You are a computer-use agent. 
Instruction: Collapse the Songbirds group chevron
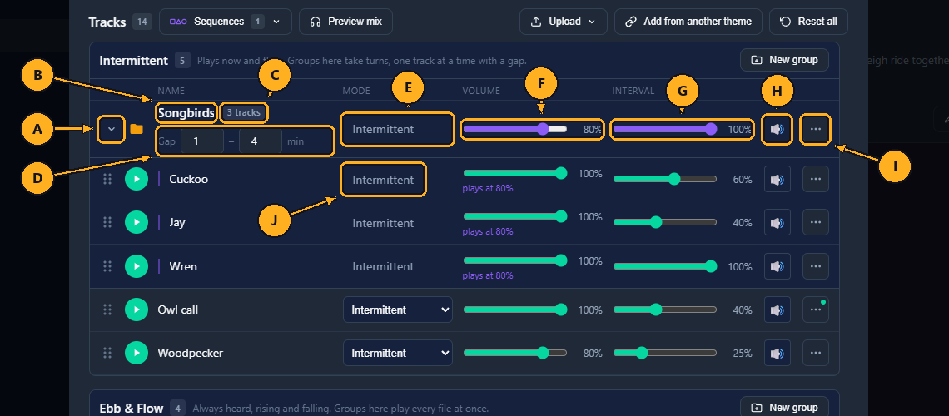[x=112, y=129]
